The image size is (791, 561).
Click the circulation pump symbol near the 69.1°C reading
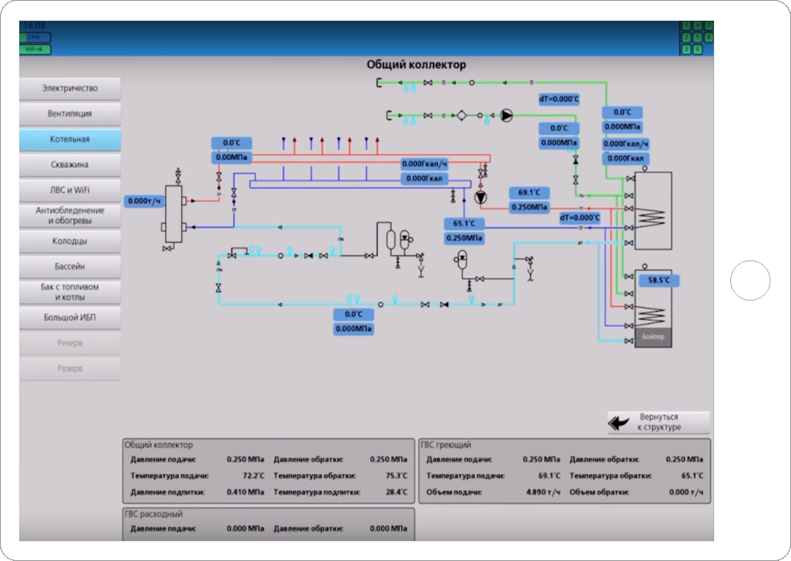(481, 196)
